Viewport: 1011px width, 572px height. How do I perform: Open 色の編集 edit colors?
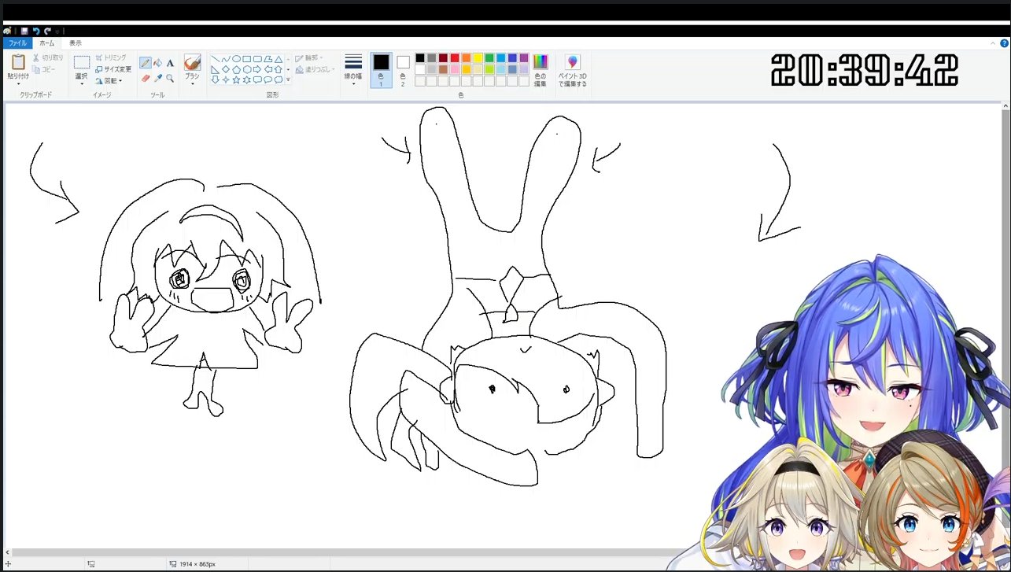(x=540, y=69)
